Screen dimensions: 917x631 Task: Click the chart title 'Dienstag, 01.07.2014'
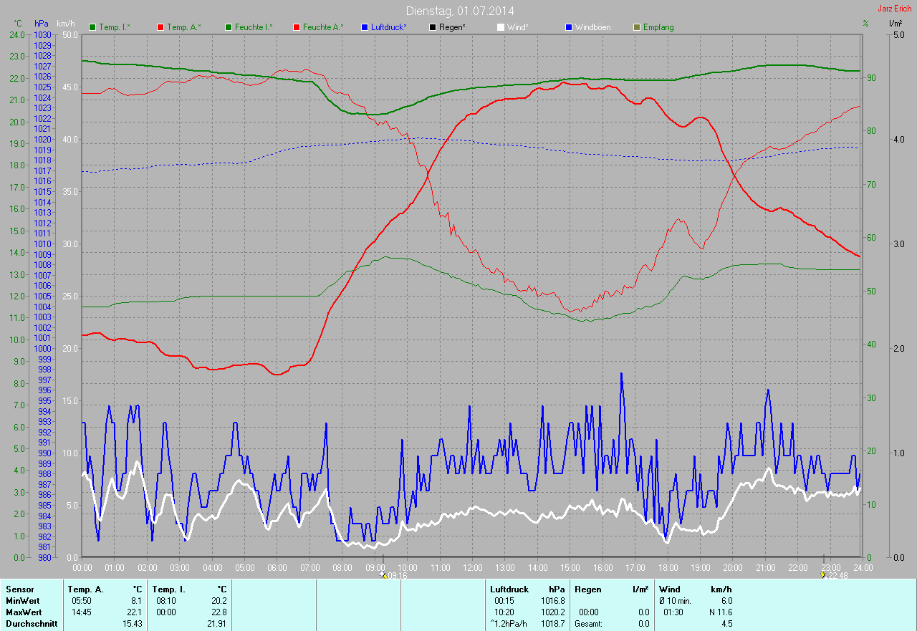460,11
